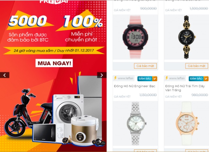Viewport: 209px width, 152px height.
Task: Click the 24 giờ vàng mua sắm ribbon
Action: (x=54, y=50)
